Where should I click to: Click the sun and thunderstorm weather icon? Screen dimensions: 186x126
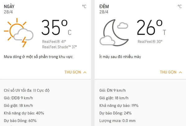[19, 32]
